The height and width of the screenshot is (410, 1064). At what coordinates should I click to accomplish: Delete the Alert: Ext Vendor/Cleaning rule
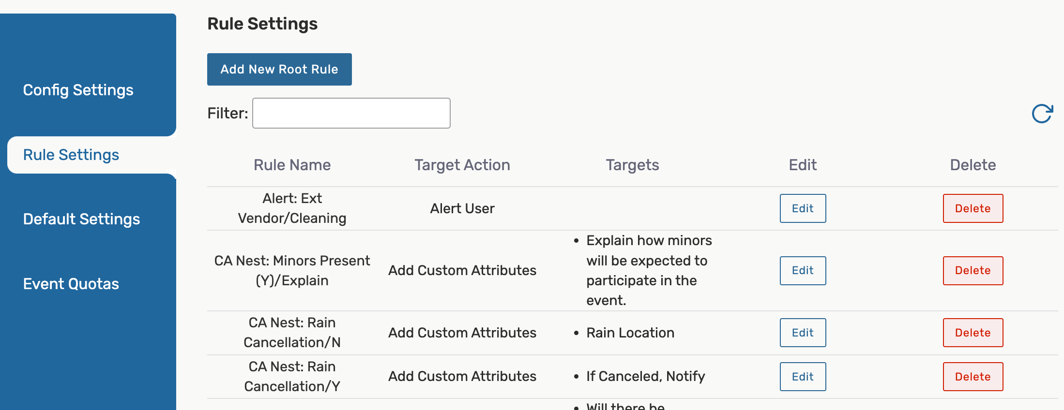[973, 208]
